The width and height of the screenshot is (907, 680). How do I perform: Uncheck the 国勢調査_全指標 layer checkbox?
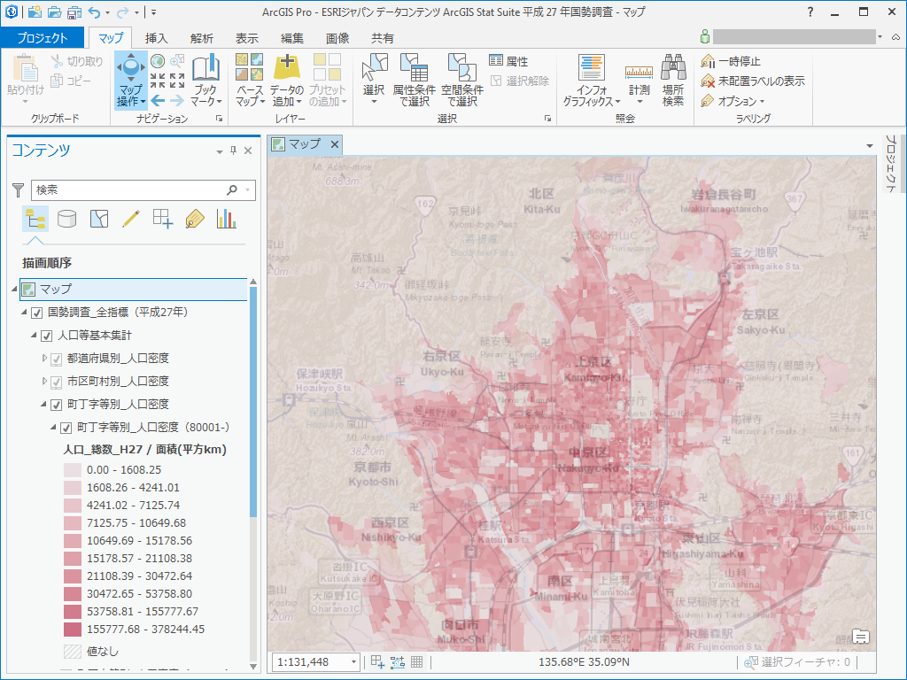click(37, 313)
